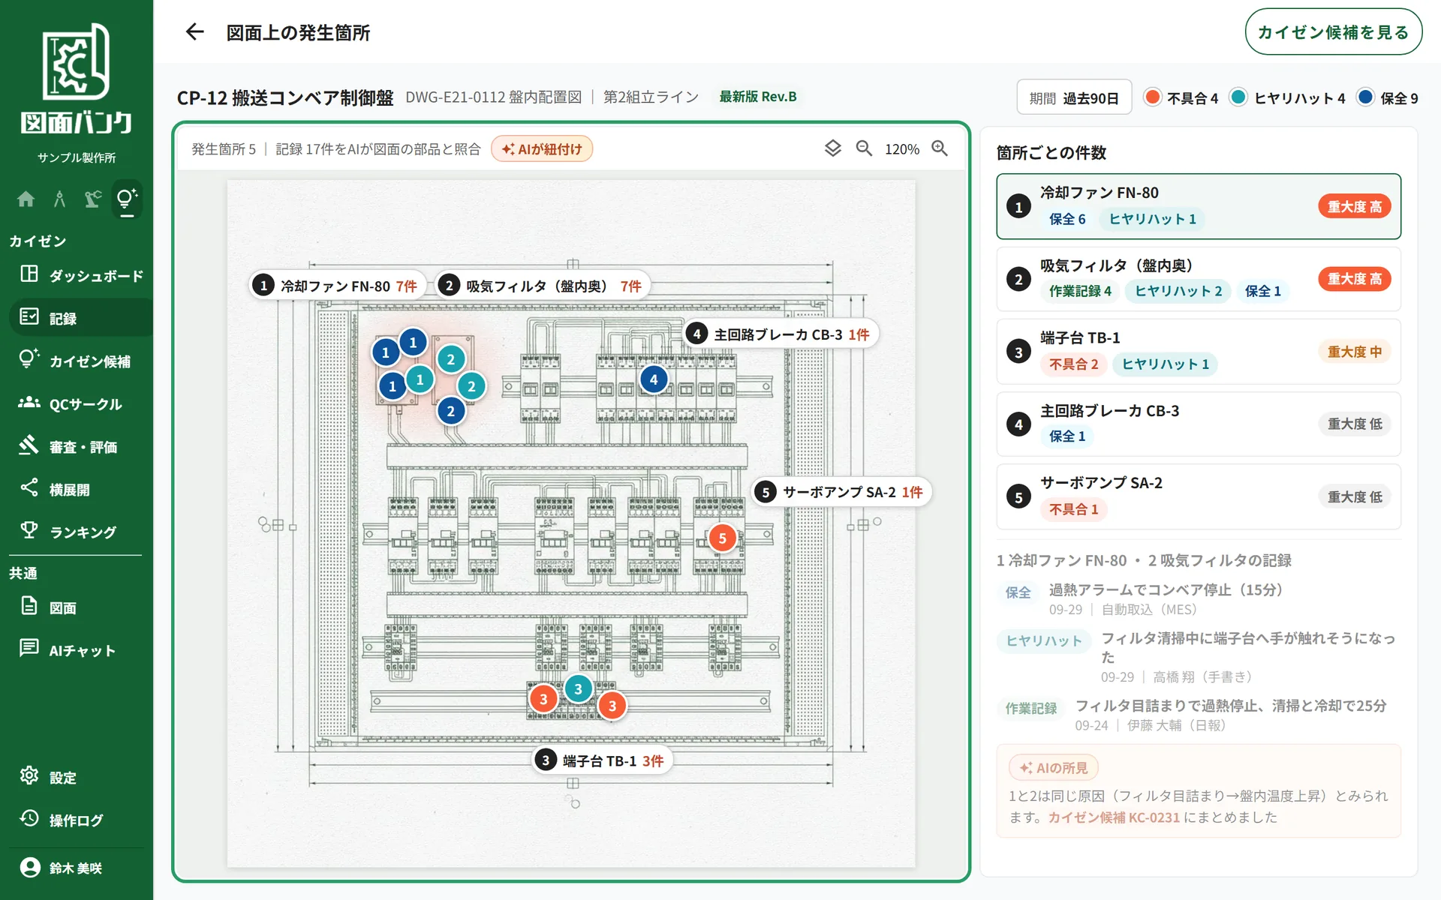Open 設定 in sidebar
Image resolution: width=1441 pixels, height=900 pixels.
click(x=80, y=777)
